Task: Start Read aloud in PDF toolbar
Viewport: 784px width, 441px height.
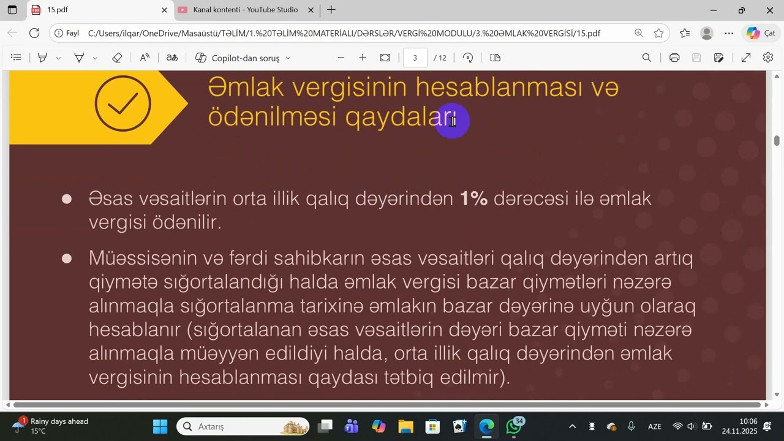Action: (x=145, y=58)
